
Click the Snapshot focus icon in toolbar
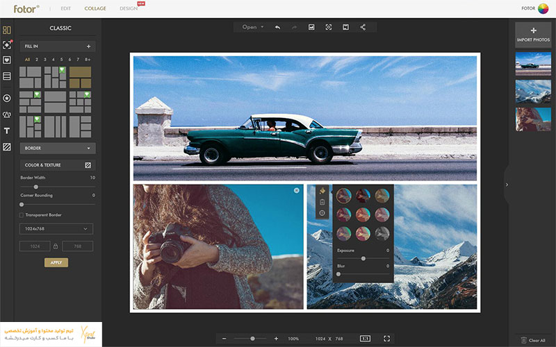pyautogui.click(x=329, y=27)
